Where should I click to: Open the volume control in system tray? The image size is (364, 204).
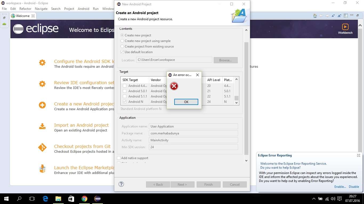pos(333,199)
